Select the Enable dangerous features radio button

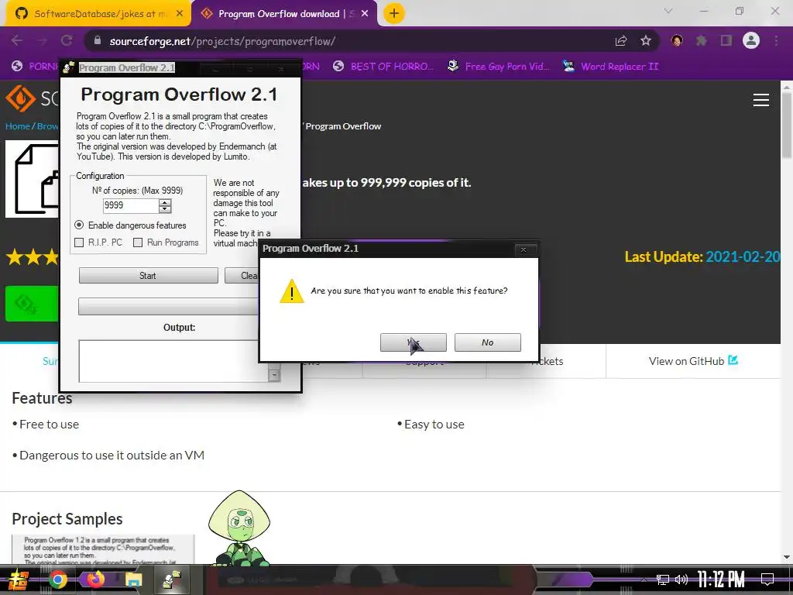79,225
